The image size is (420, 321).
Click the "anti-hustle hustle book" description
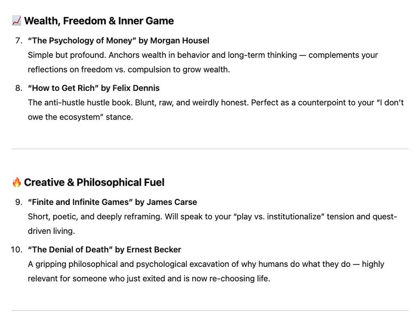point(216,110)
